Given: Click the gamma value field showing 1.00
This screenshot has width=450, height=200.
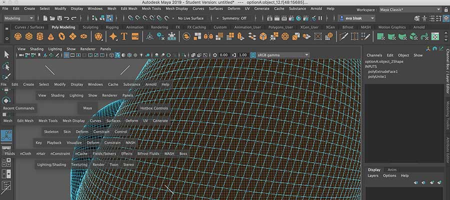Looking at the screenshot, I should click(x=243, y=55).
